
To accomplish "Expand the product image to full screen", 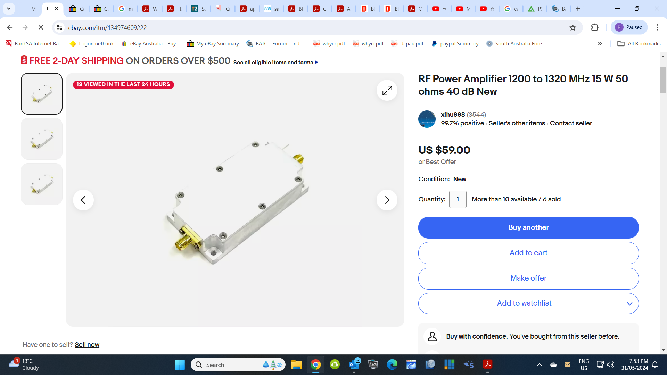I will click(x=387, y=91).
